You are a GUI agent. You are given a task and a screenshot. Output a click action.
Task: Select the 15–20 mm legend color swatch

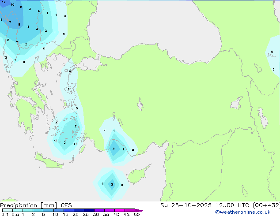pos(68,210)
